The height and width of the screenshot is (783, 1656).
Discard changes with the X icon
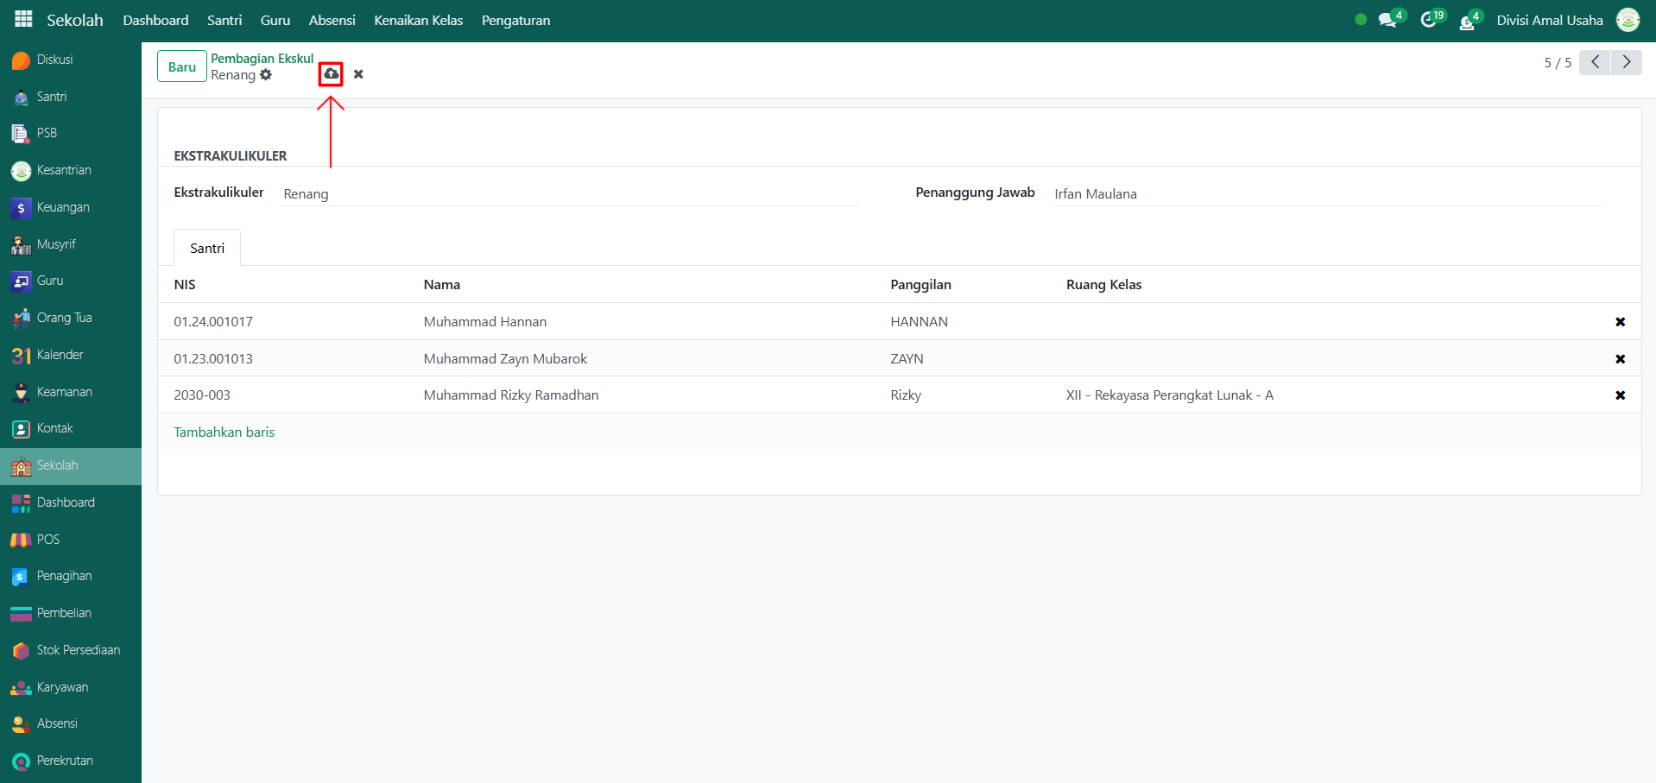point(358,74)
